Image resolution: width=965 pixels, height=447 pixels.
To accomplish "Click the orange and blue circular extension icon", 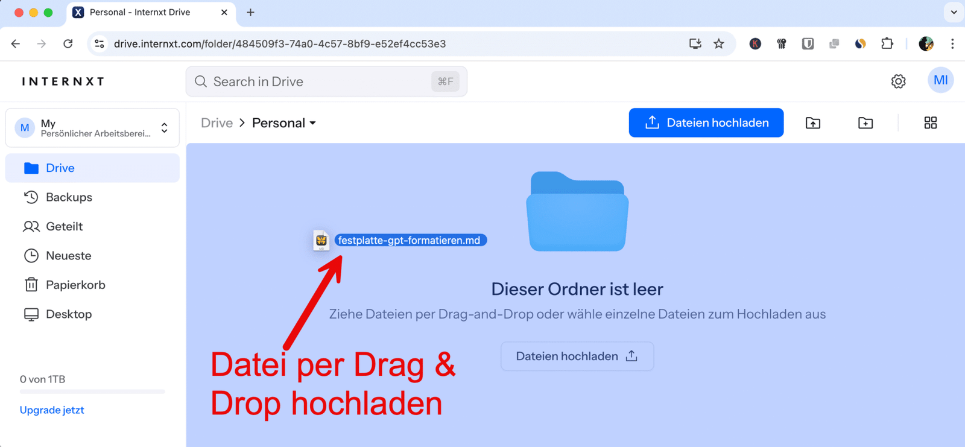I will [861, 43].
